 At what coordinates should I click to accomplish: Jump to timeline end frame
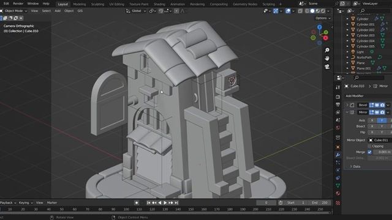(176, 203)
